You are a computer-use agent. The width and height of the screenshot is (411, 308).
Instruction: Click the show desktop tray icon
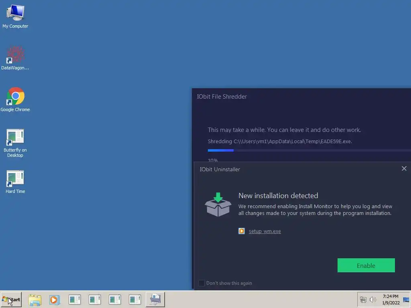[x=406, y=300]
